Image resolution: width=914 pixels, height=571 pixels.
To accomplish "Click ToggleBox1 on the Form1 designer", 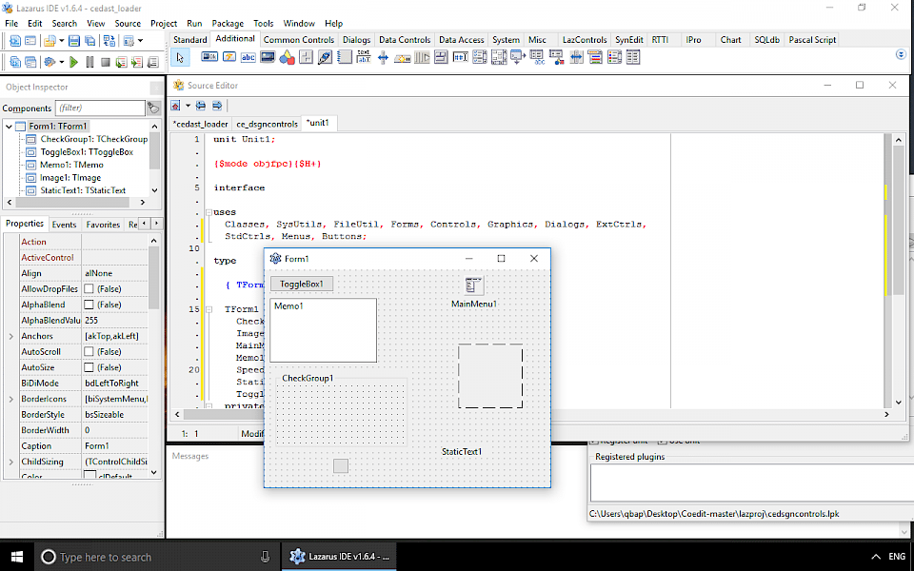I will [x=302, y=284].
